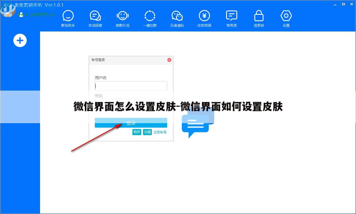Screen dimensions: 356x214
Task: Click the 充值 recharge button
Action: click(x=147, y=132)
